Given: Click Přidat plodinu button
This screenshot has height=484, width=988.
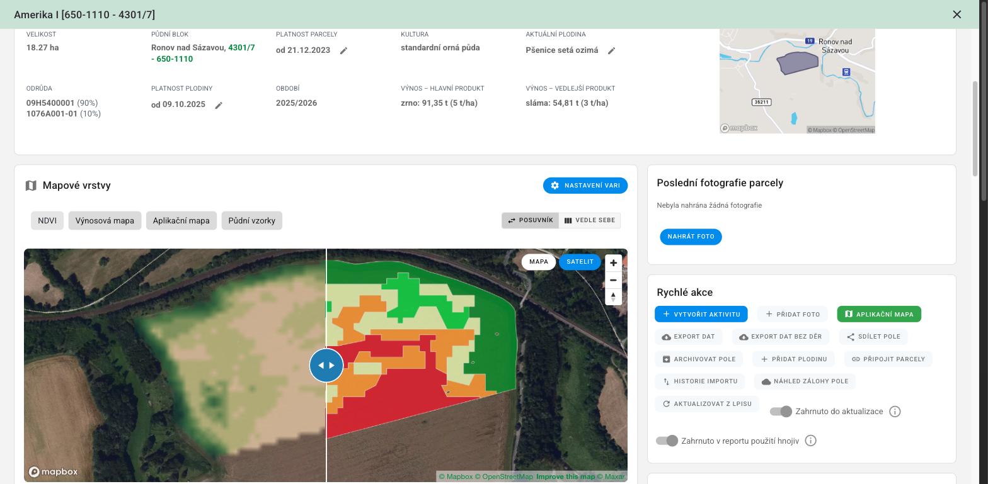Looking at the screenshot, I should click(x=794, y=359).
